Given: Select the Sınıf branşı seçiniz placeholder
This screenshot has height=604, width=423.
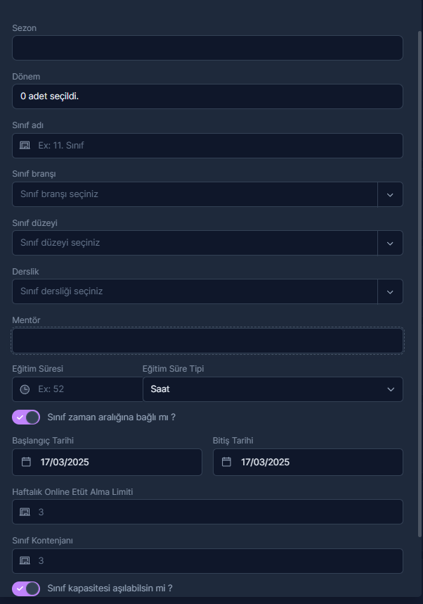Looking at the screenshot, I should click(x=59, y=194).
